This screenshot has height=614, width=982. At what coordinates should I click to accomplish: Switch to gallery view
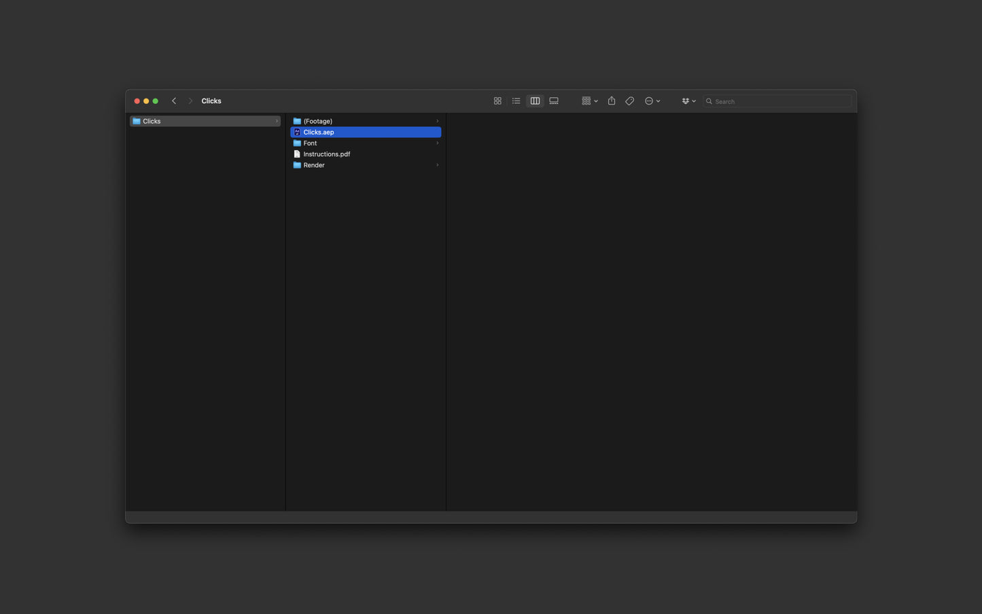[x=554, y=101]
